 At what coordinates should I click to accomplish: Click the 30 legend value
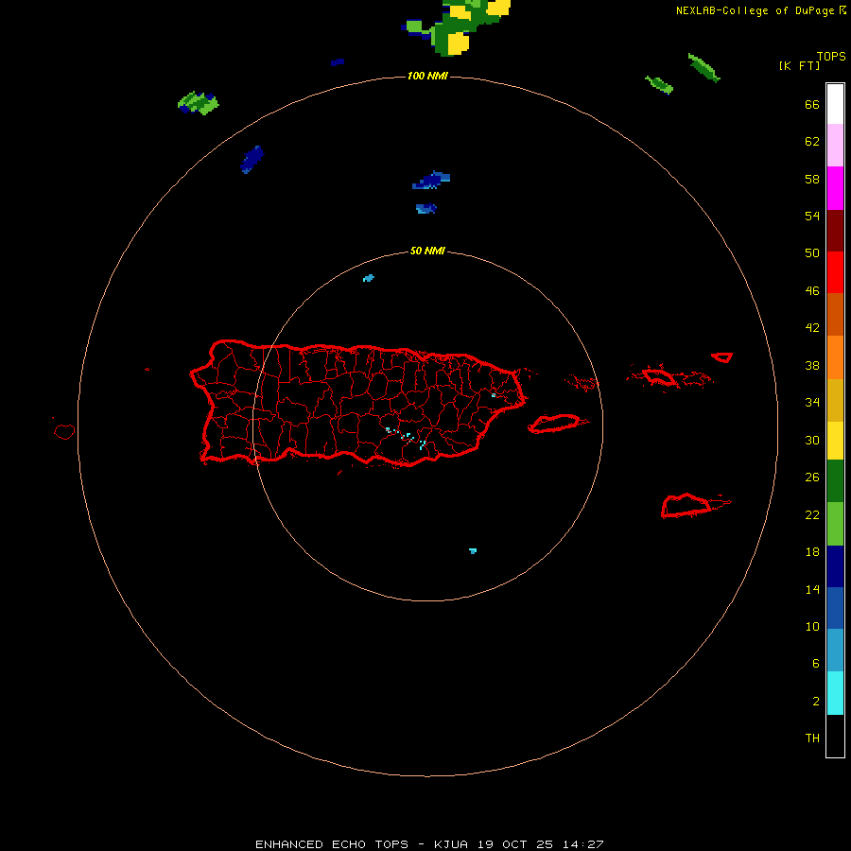click(812, 440)
